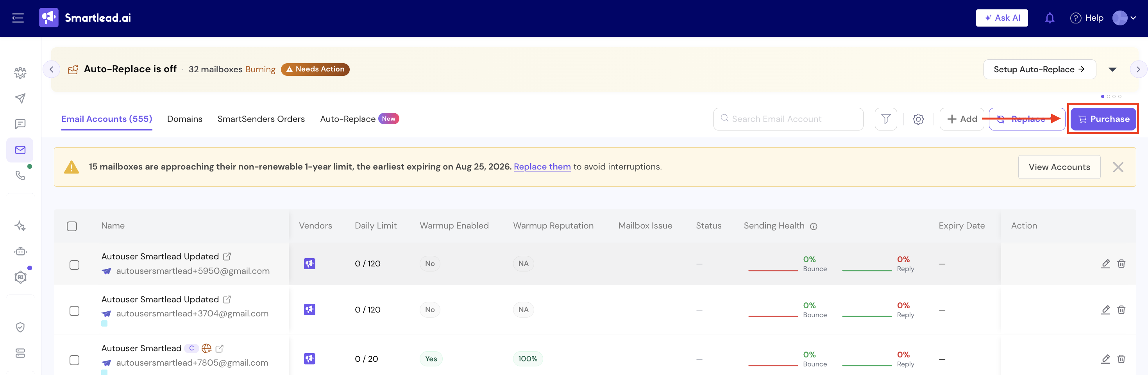Focus the Search Email Account field

pos(788,119)
